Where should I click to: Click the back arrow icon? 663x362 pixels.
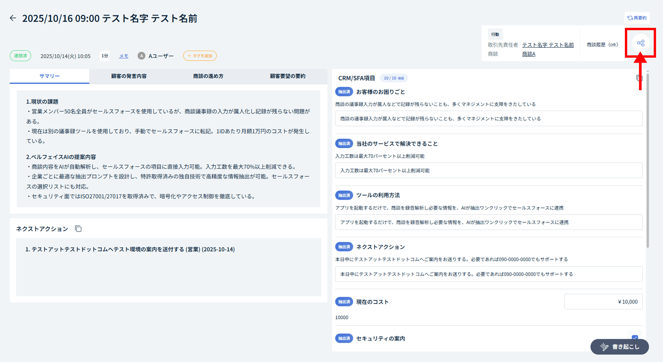click(x=13, y=18)
